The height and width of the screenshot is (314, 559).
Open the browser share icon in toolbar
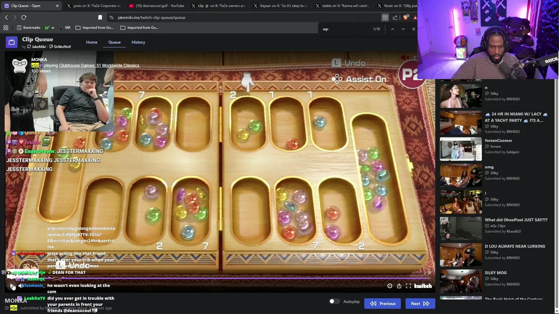tap(395, 17)
